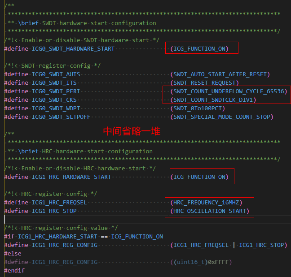291x277 pixels.
Task: Select macro name ICG0_SWDT_PERI
Action: coord(56,91)
